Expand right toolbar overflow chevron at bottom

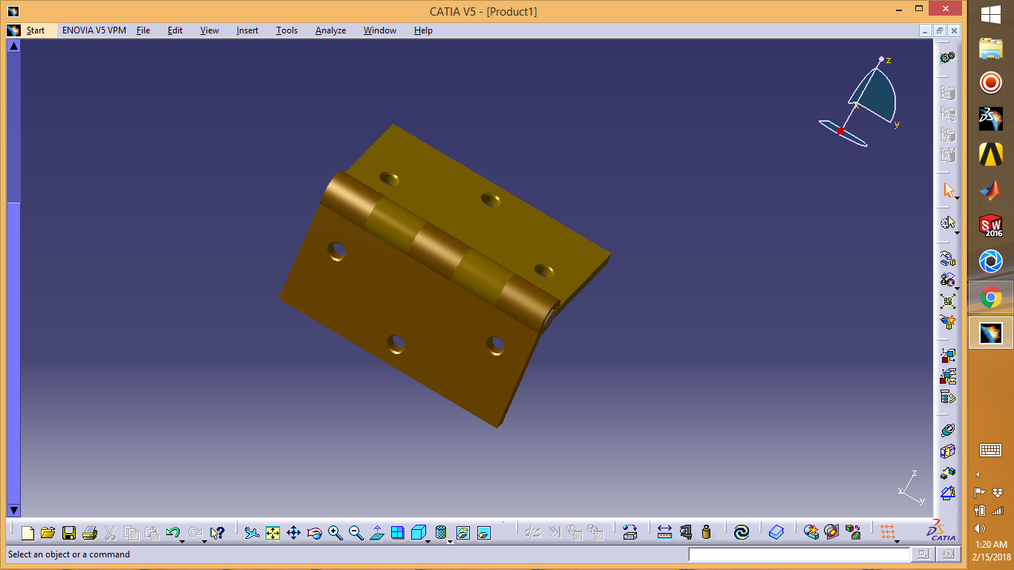[955, 510]
